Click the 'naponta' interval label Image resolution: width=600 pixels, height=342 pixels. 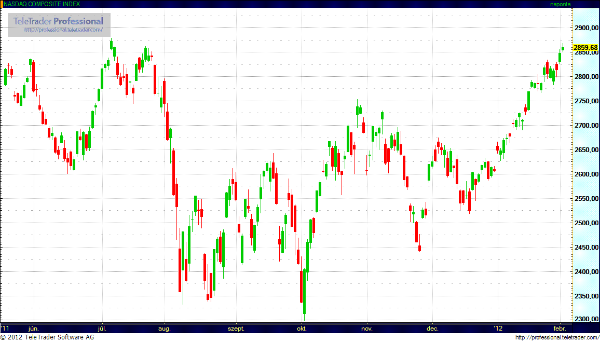560,4
